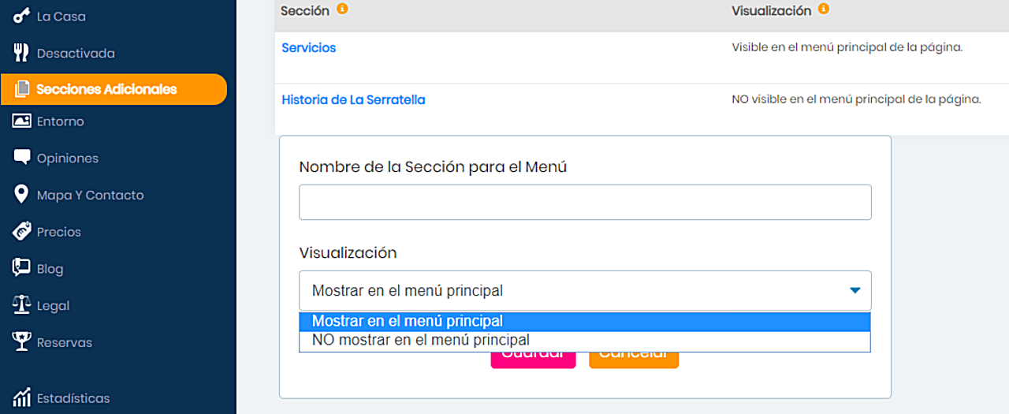Click the map pin icon for Mapa Y Contacto

(x=22, y=195)
